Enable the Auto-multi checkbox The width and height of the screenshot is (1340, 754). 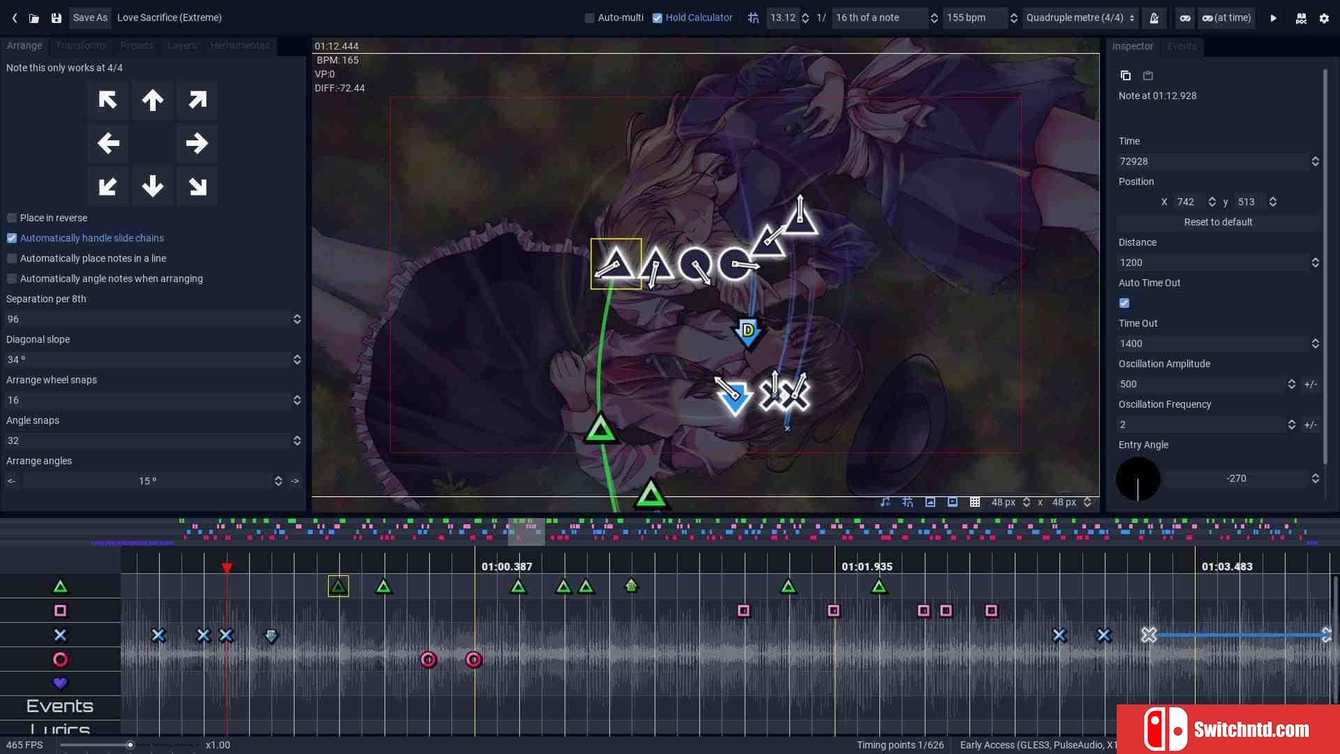pos(590,18)
